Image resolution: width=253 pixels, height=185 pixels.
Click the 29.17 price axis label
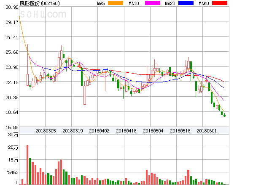coord(12,22)
